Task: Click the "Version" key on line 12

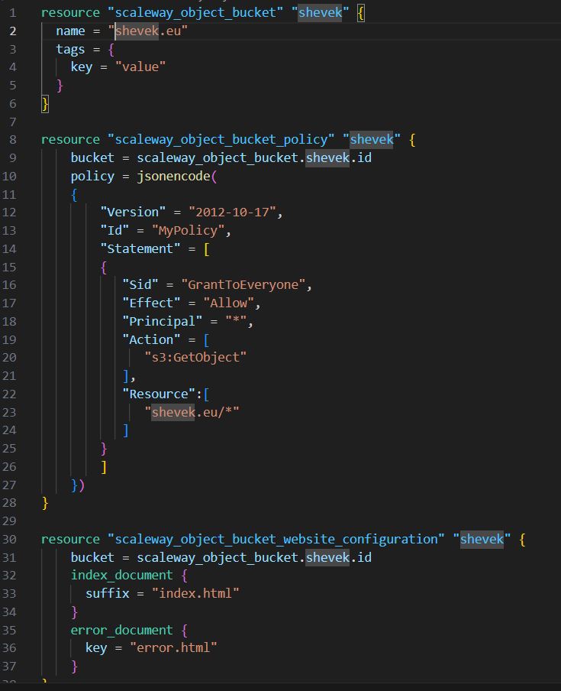Action: 133,212
